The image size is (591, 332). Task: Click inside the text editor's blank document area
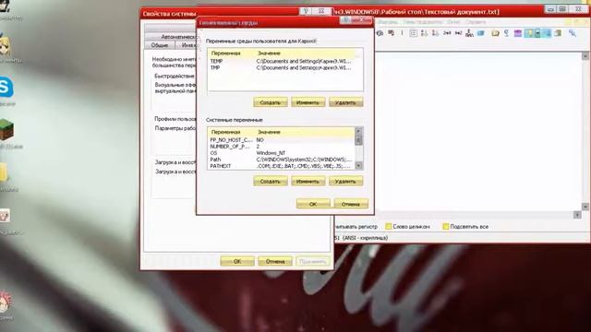[478, 132]
